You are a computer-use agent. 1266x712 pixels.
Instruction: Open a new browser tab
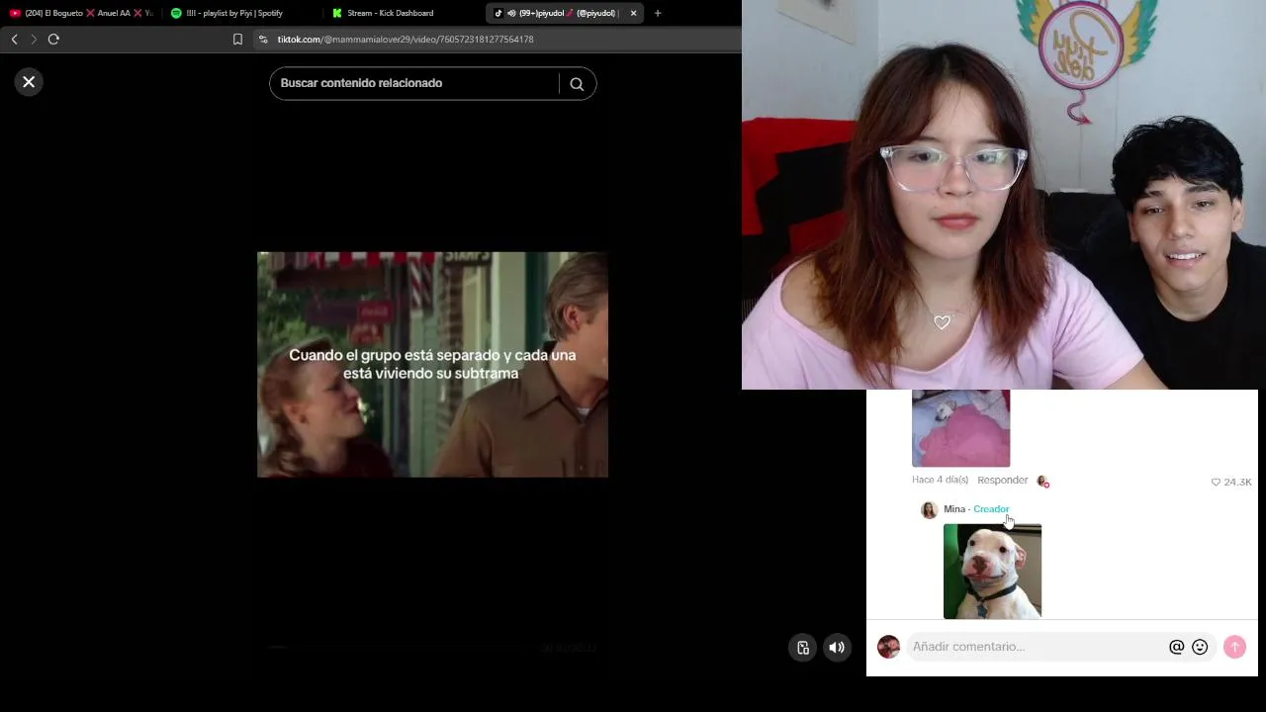(658, 13)
